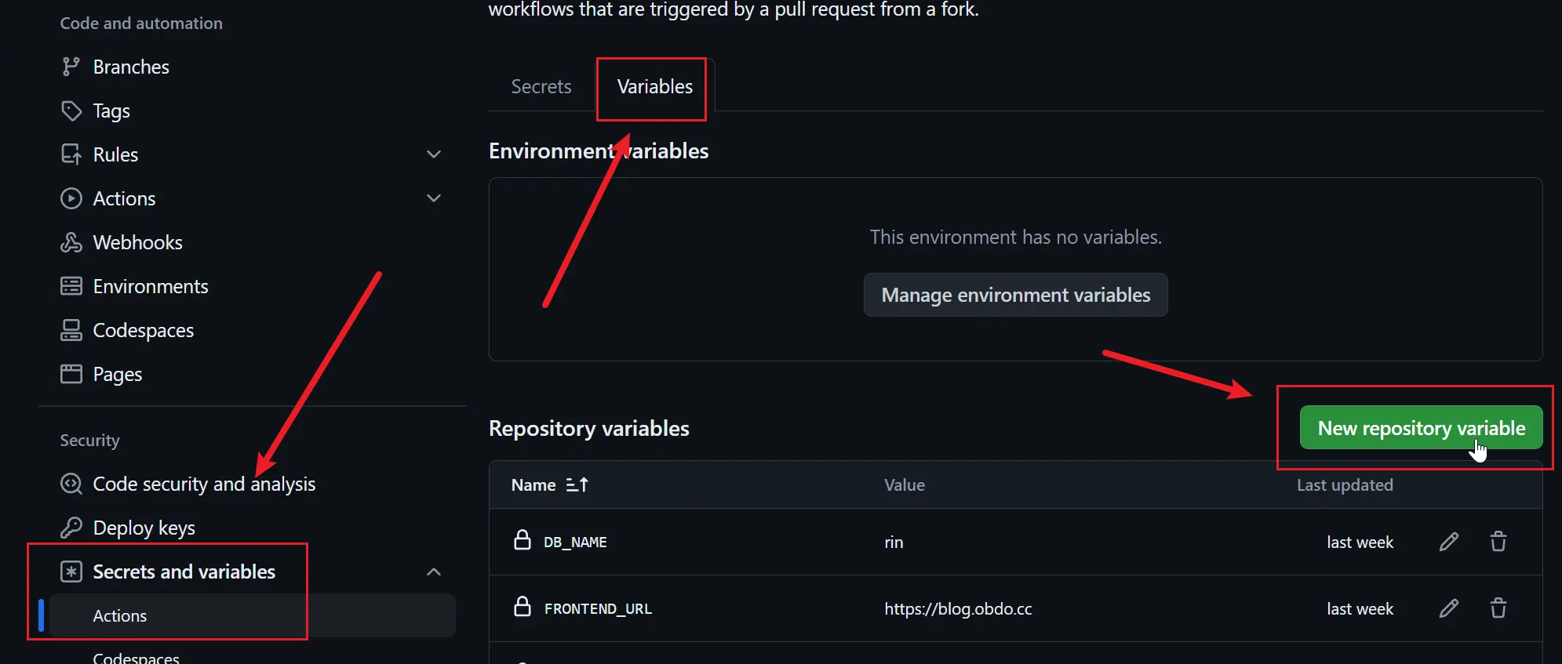Open Deploy keys settings

click(144, 528)
